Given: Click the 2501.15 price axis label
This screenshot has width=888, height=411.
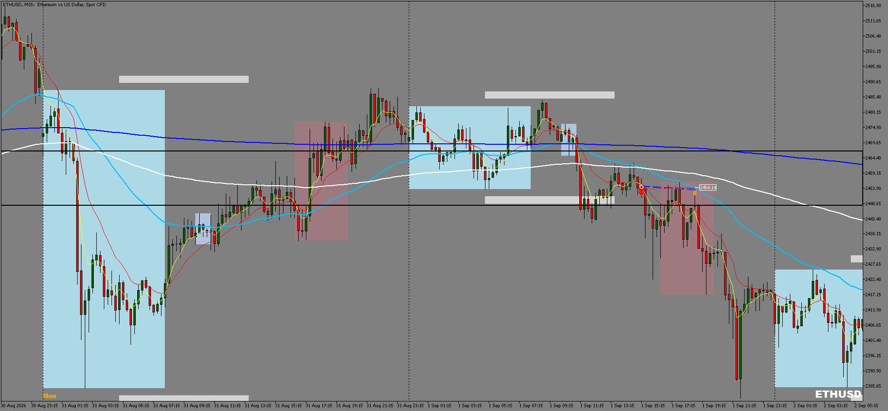Looking at the screenshot, I should click(x=873, y=51).
